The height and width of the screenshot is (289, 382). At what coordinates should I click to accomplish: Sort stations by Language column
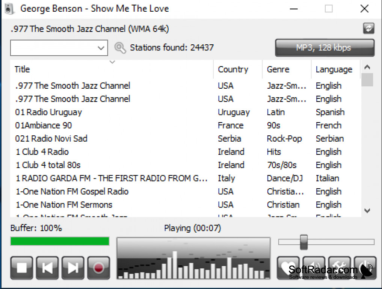[336, 69]
